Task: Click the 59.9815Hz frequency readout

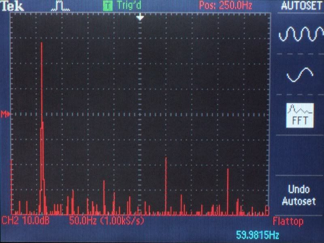Action: [258, 235]
